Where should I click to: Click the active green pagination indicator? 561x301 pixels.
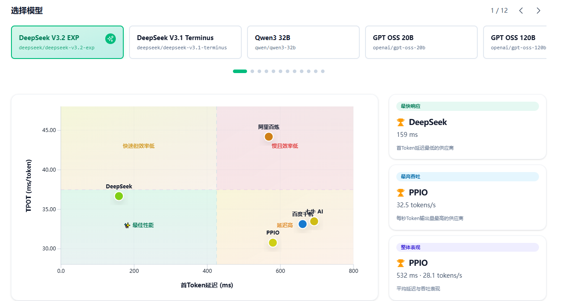(x=240, y=71)
